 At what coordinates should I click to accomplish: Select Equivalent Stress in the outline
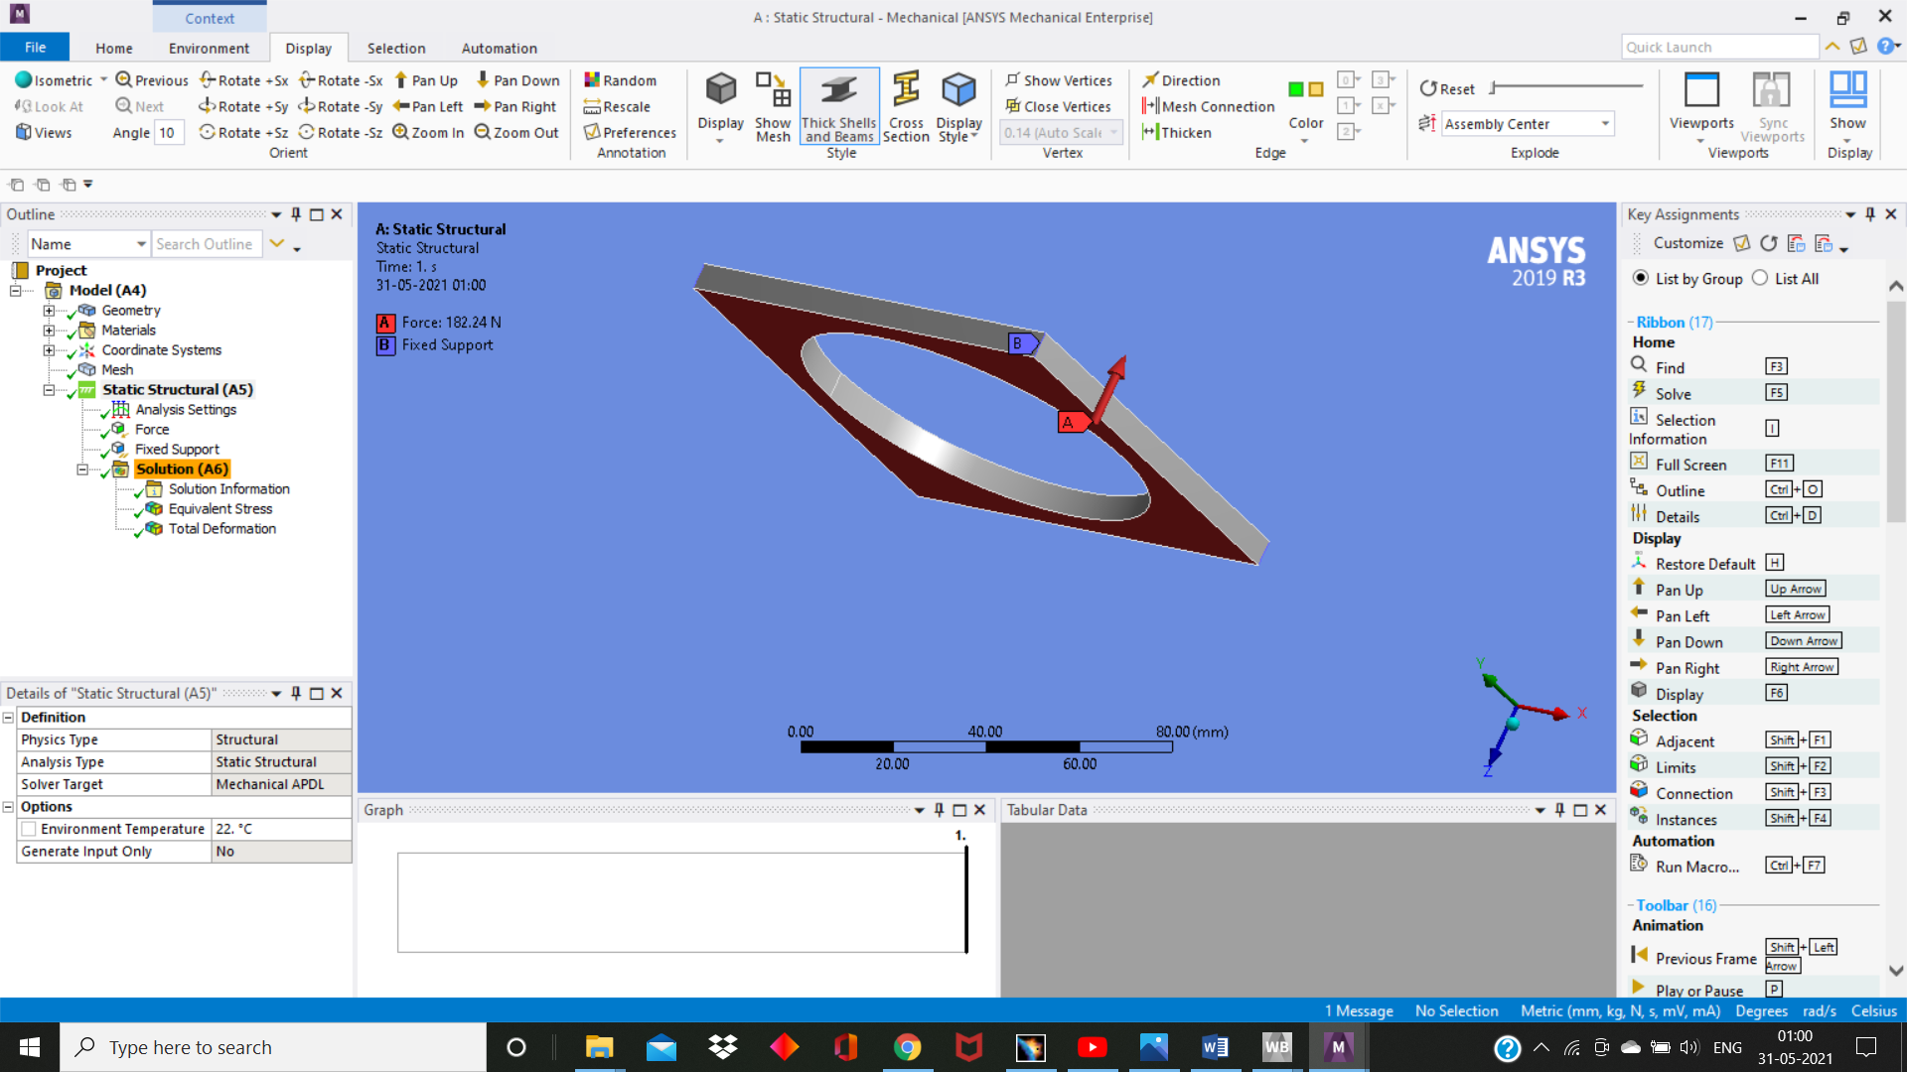click(220, 509)
